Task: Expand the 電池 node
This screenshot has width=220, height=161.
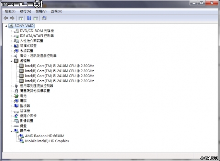Action: pyautogui.click(x=11, y=96)
